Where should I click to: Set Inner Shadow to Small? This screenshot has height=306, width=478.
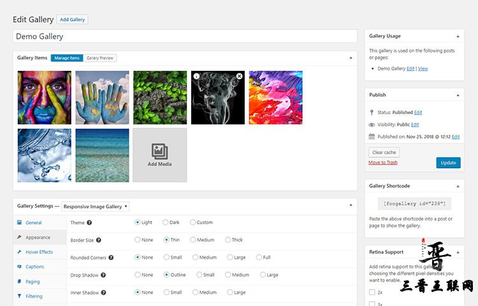coord(166,292)
